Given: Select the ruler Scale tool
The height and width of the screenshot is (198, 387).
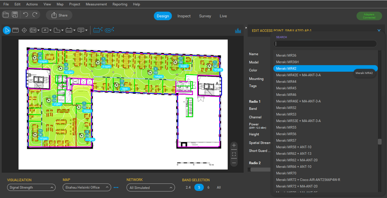Looking at the screenshot, I should (x=15, y=30).
